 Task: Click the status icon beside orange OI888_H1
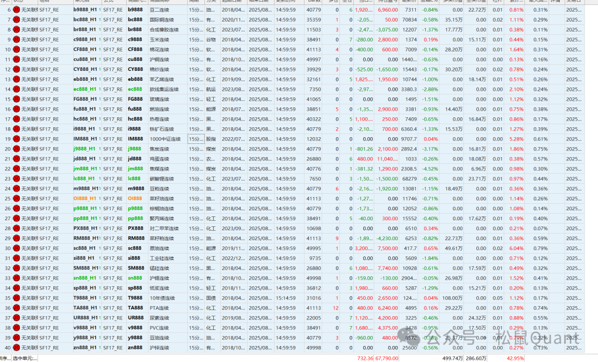[16, 199]
